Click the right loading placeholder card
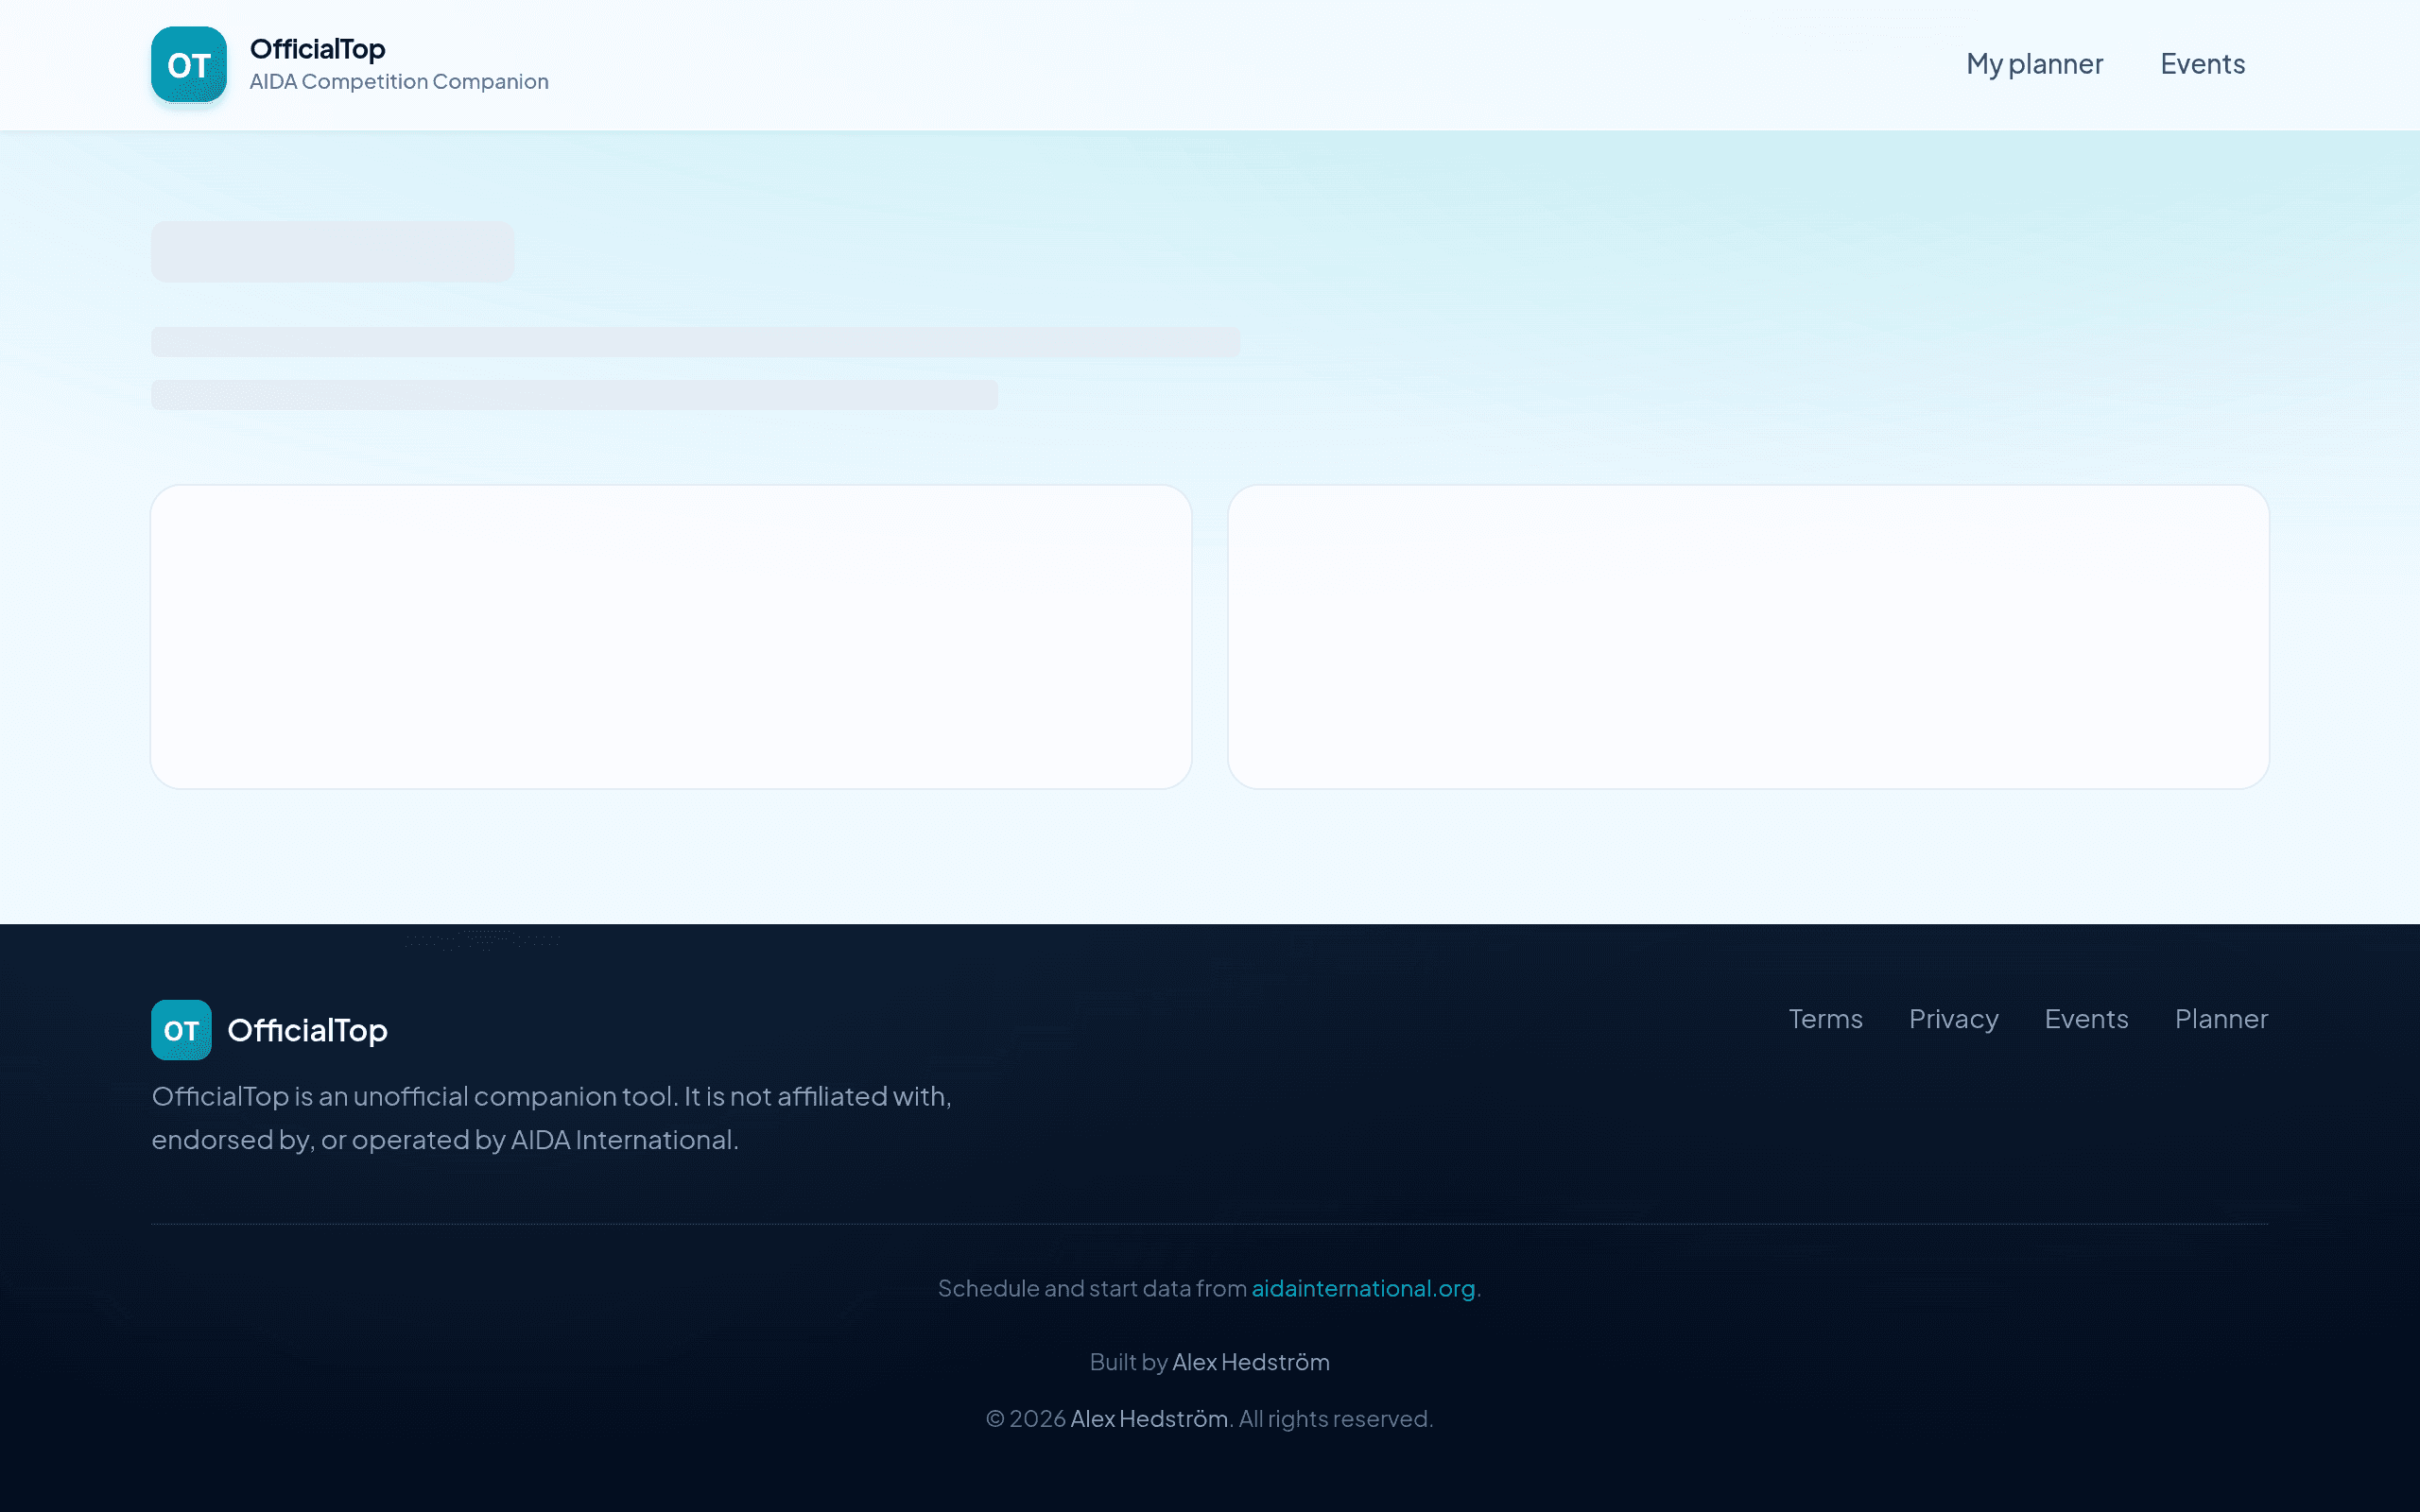 tap(1748, 637)
